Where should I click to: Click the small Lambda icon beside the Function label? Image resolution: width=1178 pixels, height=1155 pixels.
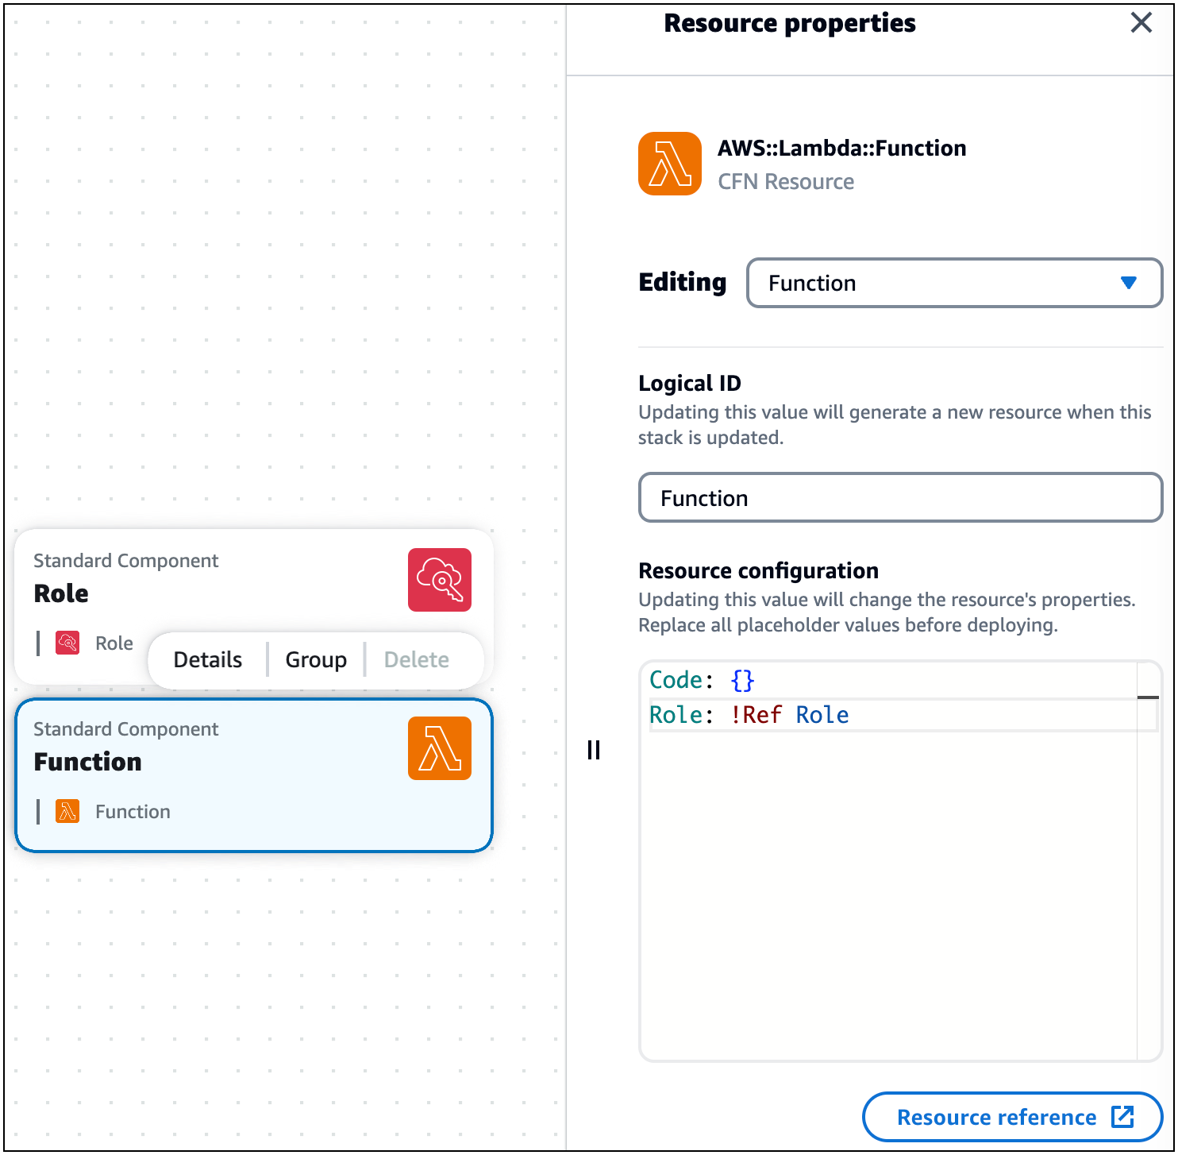[68, 811]
